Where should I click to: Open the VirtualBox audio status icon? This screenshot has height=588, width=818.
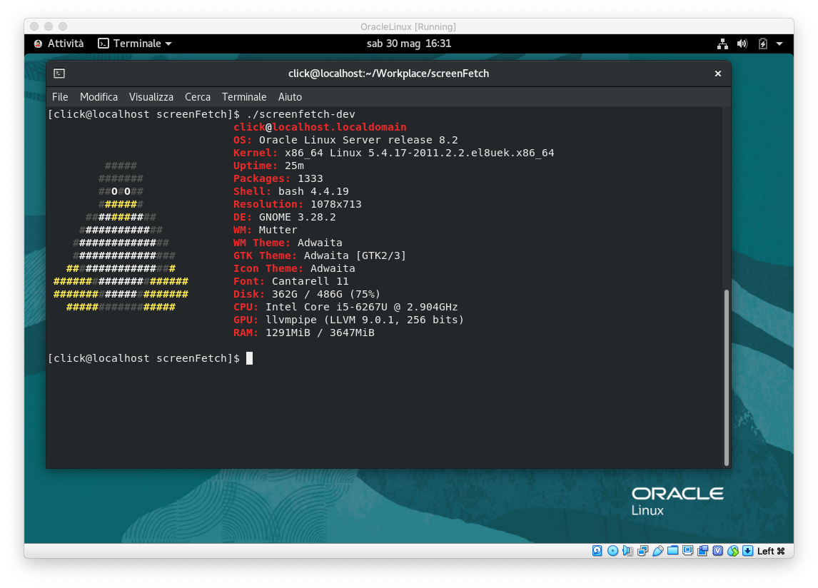627,551
